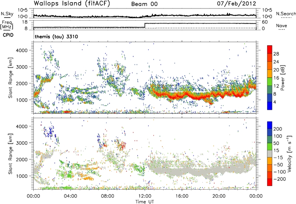Image resolution: width=296 pixels, height=204 pixels.
Task: Click the 'N.Sky' legend label
Action: point(7,14)
